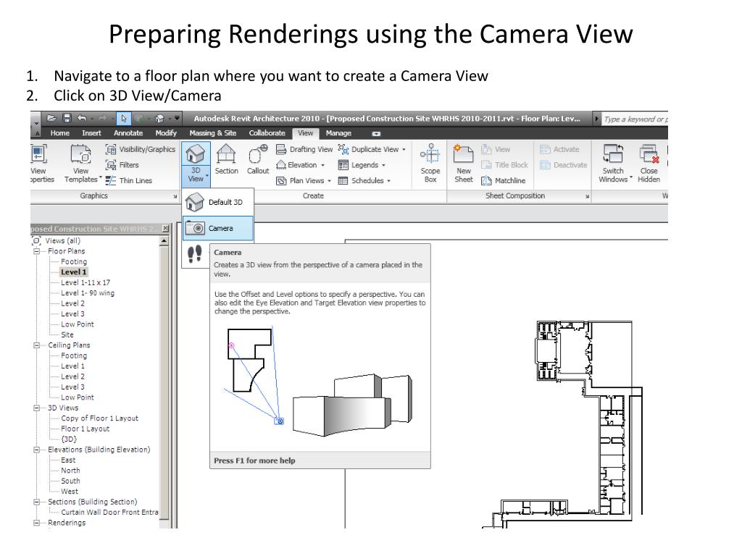Choose Default 3D from the dropdown

(218, 203)
